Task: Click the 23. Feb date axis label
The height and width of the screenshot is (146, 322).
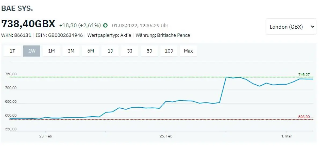Action: pyautogui.click(x=46, y=136)
